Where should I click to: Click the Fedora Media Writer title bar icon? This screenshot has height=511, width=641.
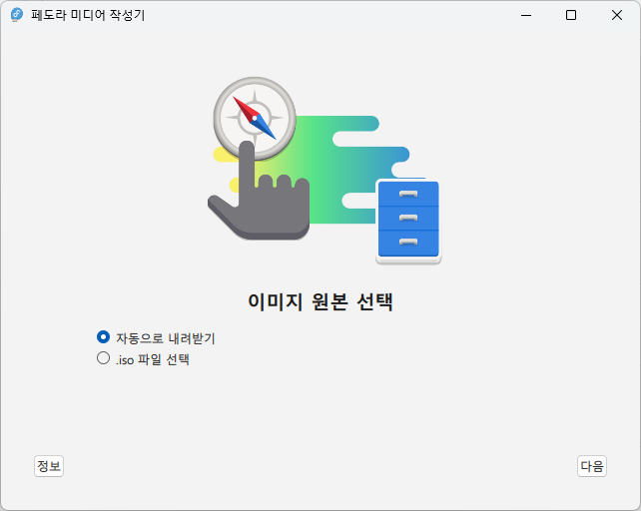pos(16,15)
